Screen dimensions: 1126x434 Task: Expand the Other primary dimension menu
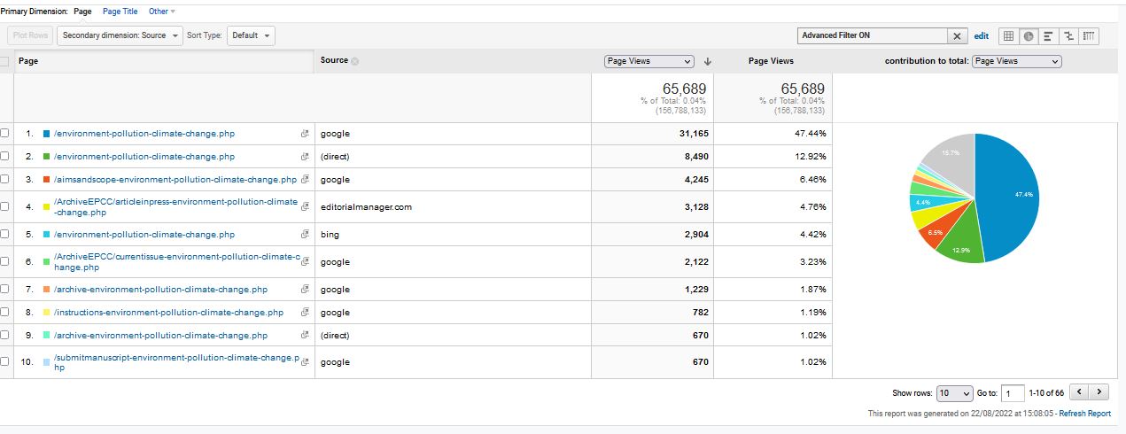tap(162, 12)
